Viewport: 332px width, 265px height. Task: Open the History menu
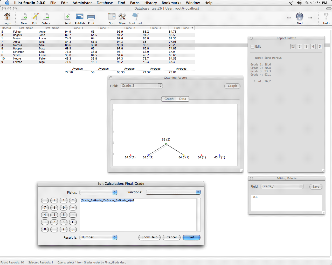pyautogui.click(x=151, y=3)
